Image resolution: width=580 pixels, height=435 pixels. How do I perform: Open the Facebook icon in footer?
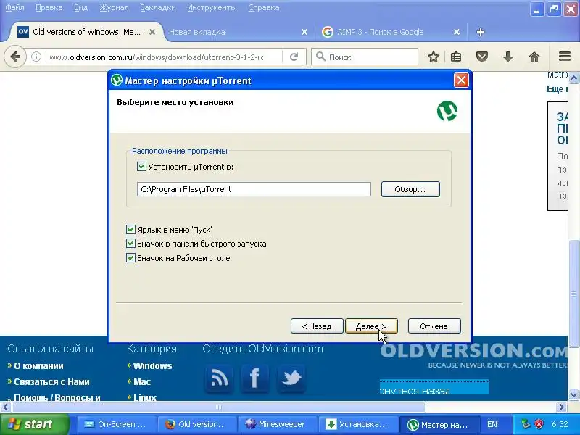tap(255, 378)
